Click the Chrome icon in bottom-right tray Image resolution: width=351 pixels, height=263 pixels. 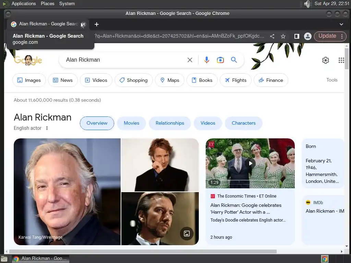[x=325, y=259]
